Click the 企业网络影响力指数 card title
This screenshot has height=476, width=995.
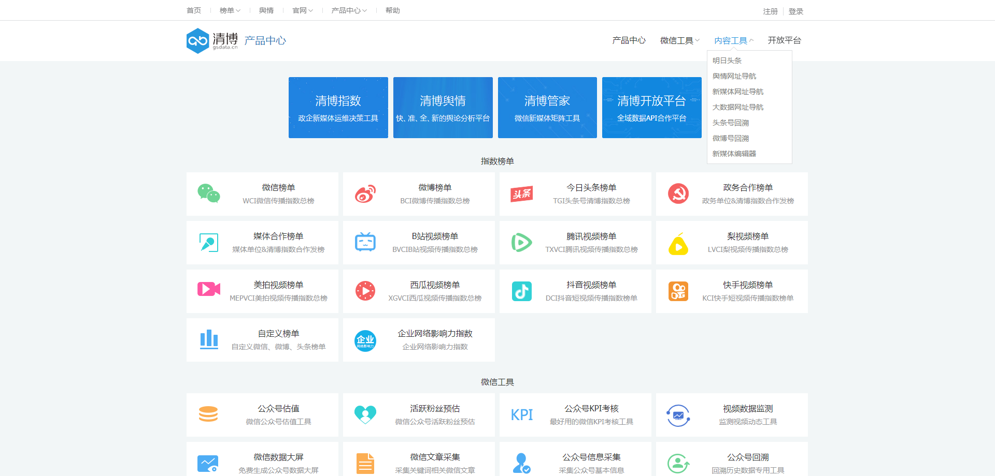[435, 333]
